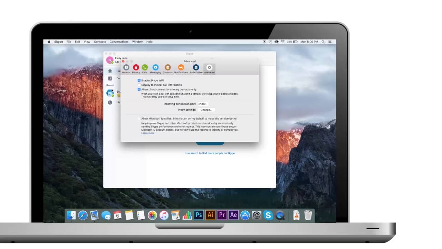
Task: Open the Conversations menu
Action: [x=119, y=41]
